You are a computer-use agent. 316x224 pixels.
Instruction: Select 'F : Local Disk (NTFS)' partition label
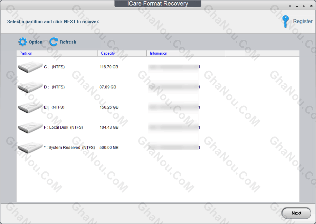click(x=63, y=127)
